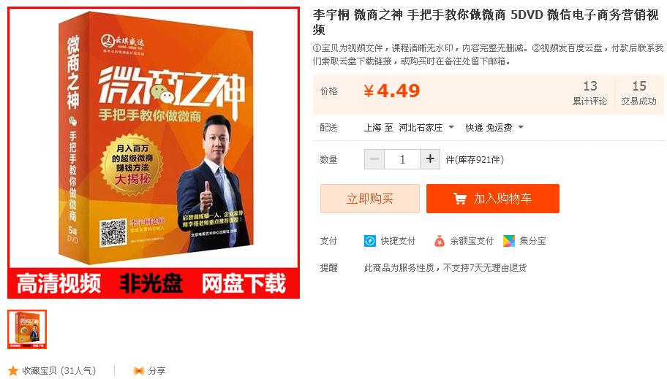Click the share icon next to 分享

[139, 370]
